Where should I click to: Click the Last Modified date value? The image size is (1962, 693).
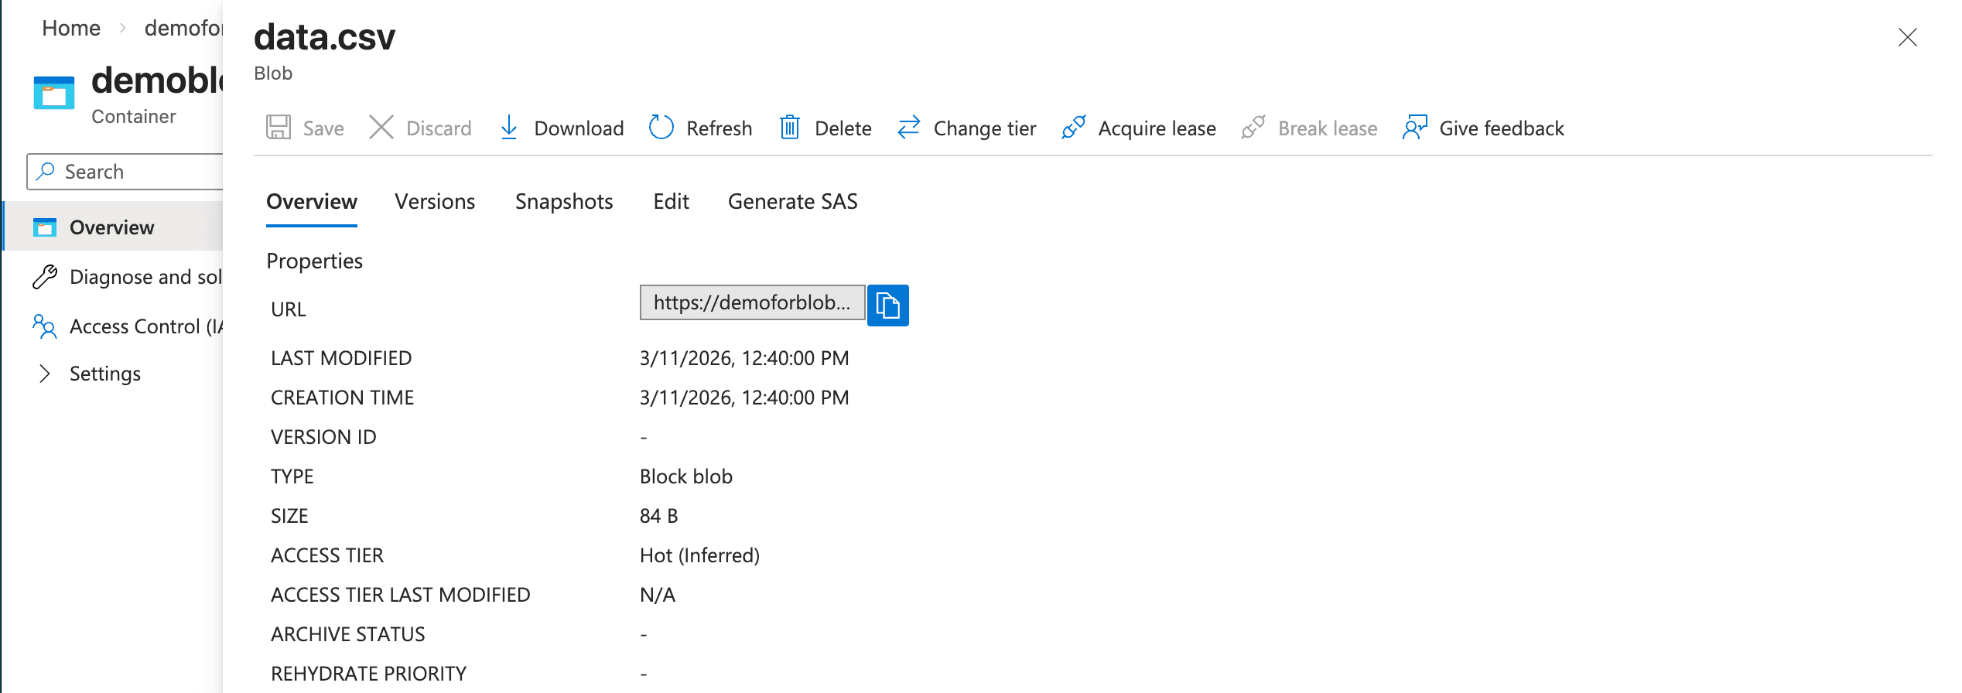click(x=744, y=358)
